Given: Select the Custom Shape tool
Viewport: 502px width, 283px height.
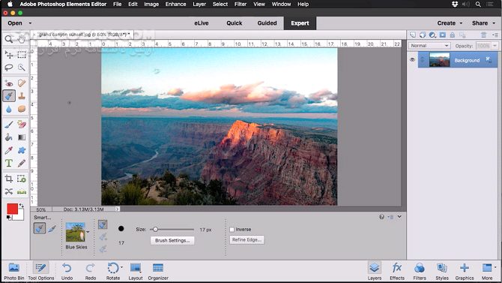Looking at the screenshot, I should coord(22,150).
